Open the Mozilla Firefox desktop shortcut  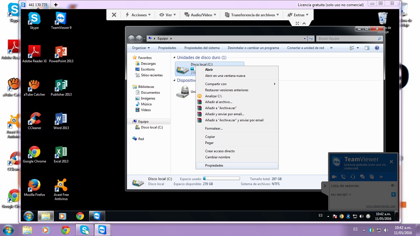tap(34, 188)
